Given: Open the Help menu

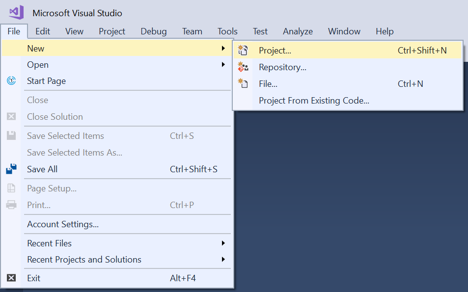Looking at the screenshot, I should (x=385, y=31).
